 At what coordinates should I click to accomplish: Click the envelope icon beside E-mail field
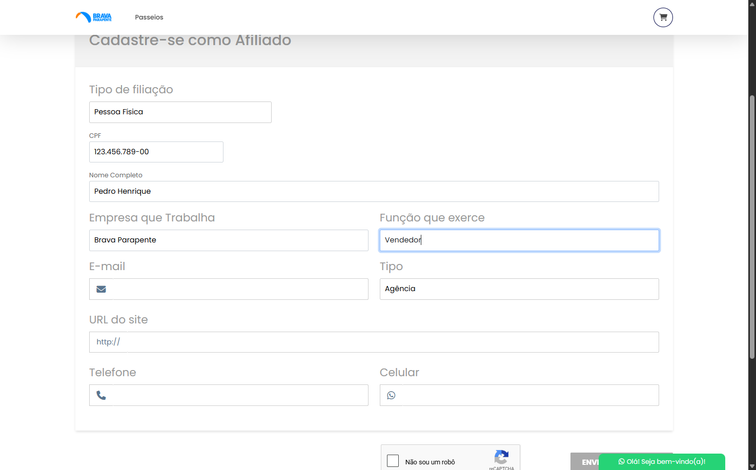[x=101, y=289]
